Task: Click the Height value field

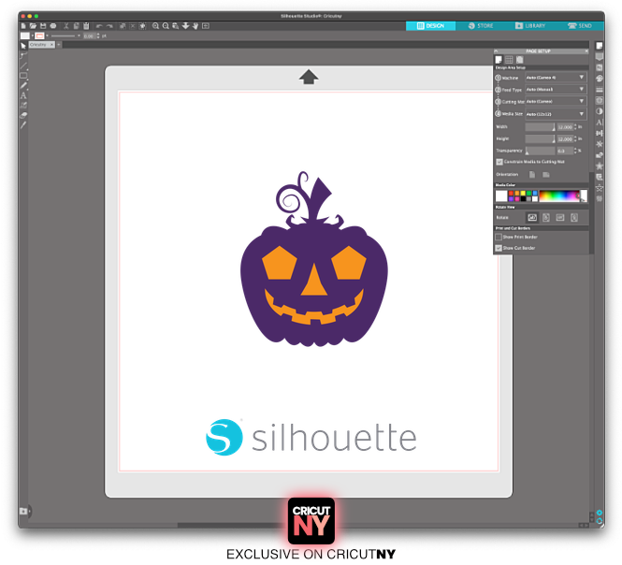Action: click(565, 138)
